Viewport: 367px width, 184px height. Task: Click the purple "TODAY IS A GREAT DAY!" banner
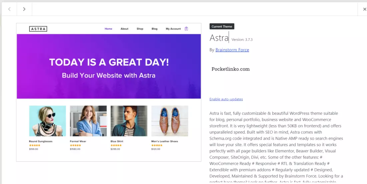coord(109,67)
